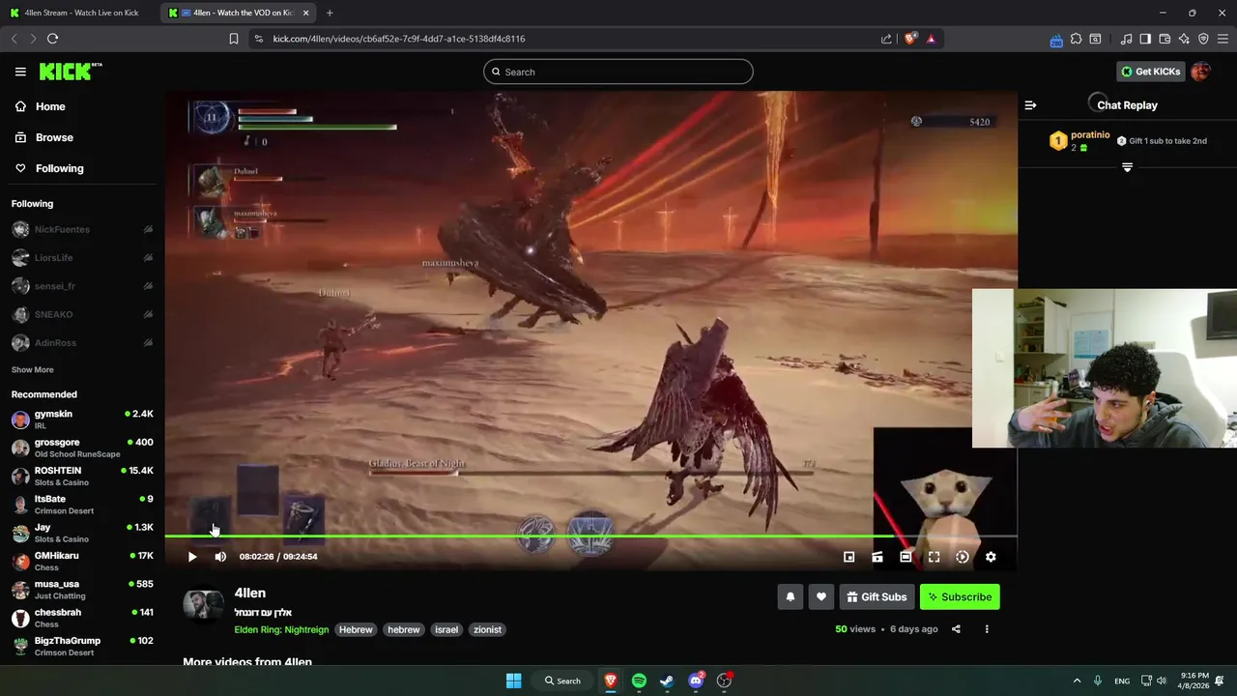
Task: Show more followed channels
Action: coord(33,369)
